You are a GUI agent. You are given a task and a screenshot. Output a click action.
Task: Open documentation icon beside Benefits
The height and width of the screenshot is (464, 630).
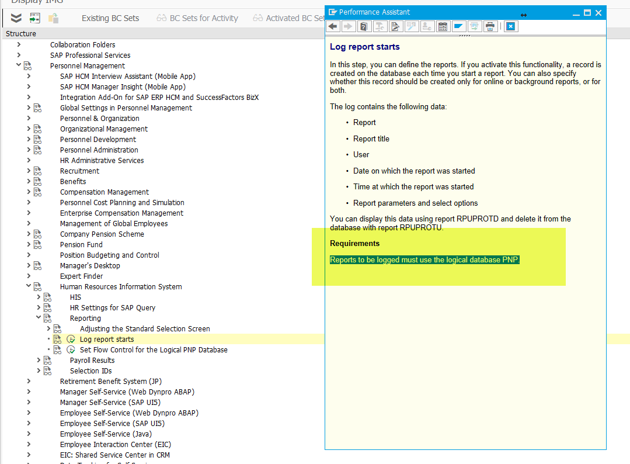coord(38,181)
